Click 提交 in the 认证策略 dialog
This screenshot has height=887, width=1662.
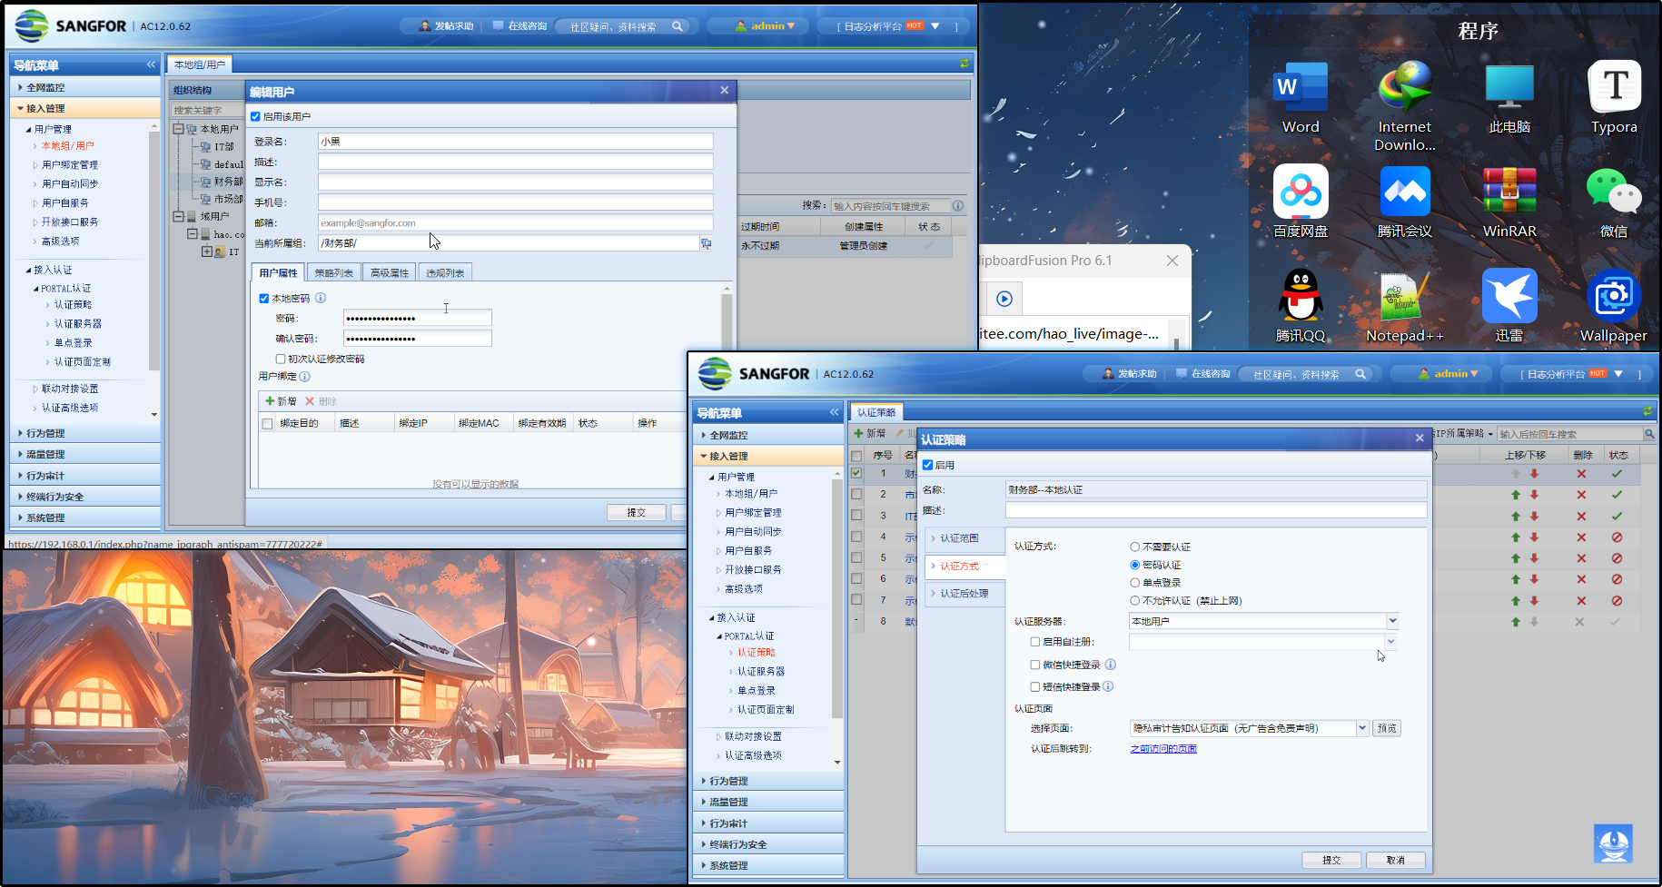point(1331,860)
